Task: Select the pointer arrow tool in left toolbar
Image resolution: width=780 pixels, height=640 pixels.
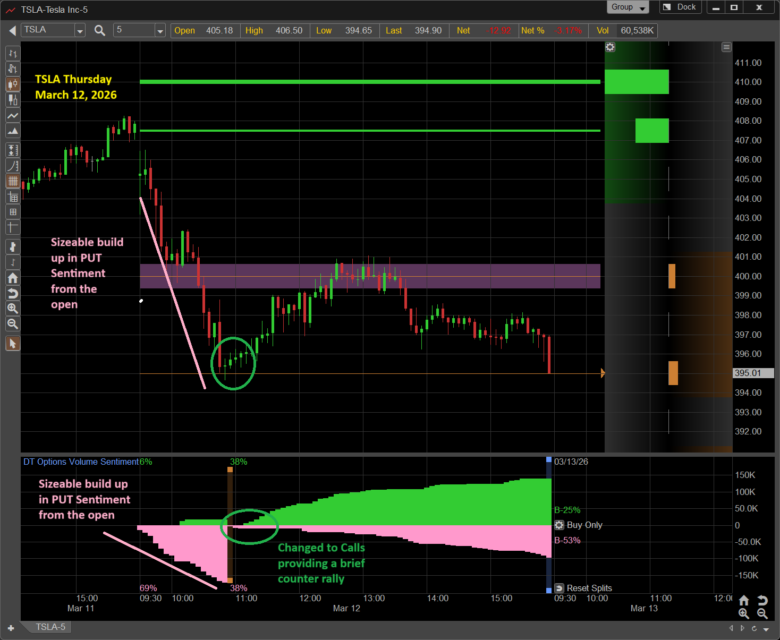Action: (x=13, y=344)
